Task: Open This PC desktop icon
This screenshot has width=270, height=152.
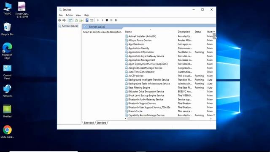Action: click(x=7, y=9)
